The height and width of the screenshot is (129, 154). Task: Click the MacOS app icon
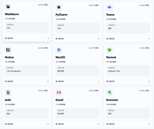pos(59,50)
